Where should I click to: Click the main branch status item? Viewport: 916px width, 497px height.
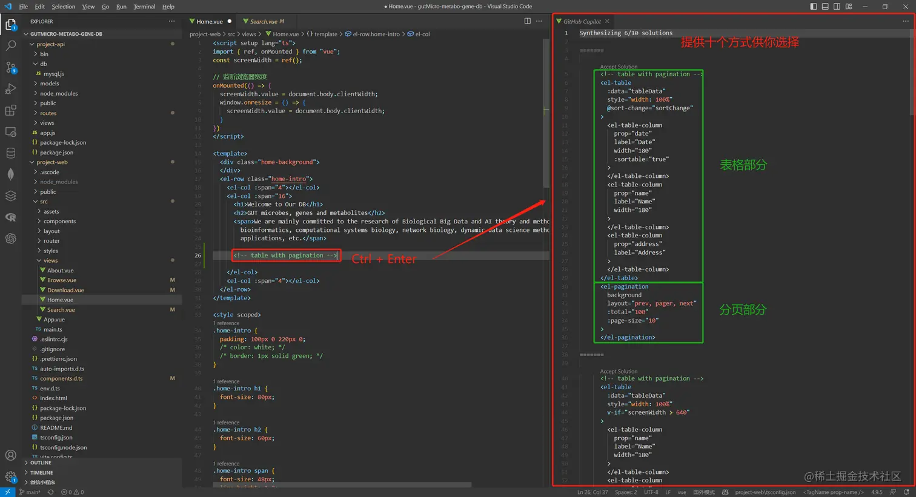coord(30,492)
